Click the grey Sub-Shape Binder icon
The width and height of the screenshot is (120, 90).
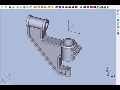[27, 7]
